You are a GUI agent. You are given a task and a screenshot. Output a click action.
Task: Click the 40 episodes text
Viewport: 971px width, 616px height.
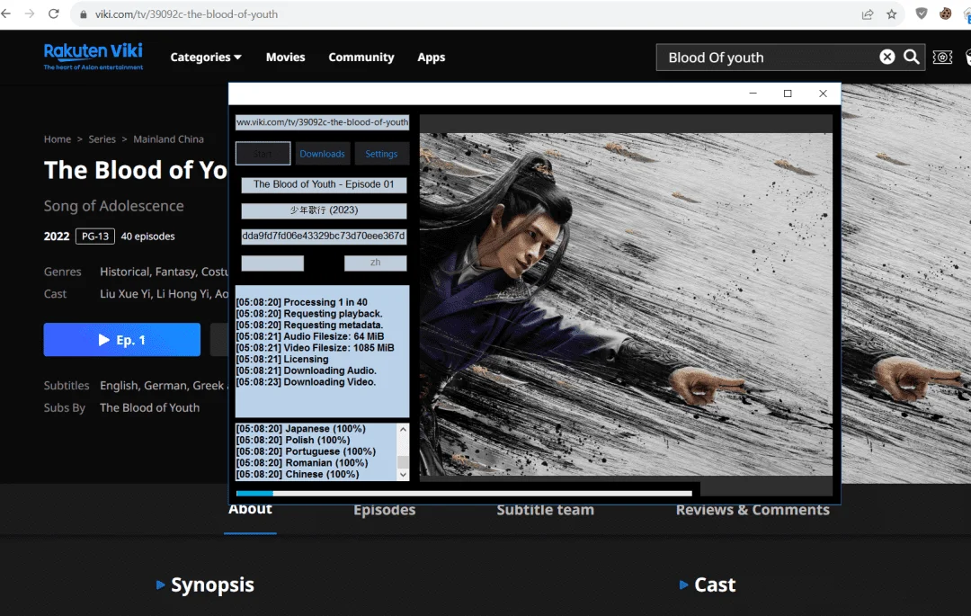[148, 236]
